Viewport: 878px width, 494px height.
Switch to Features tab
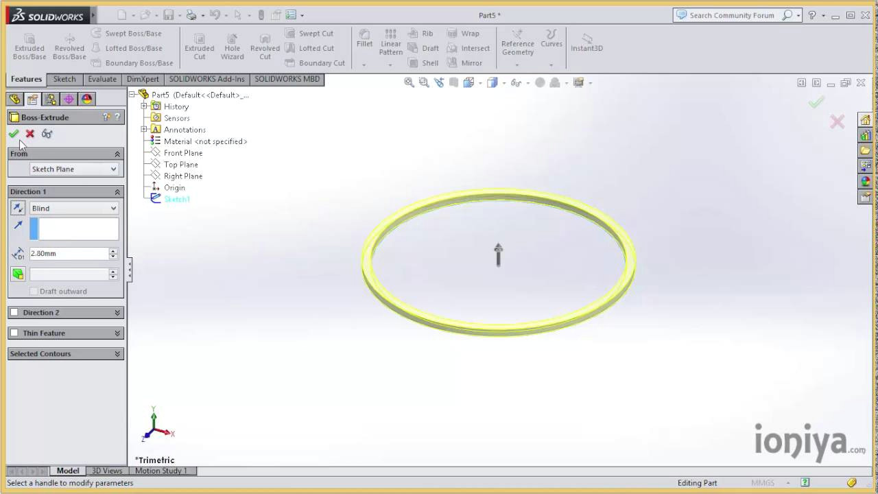(26, 79)
